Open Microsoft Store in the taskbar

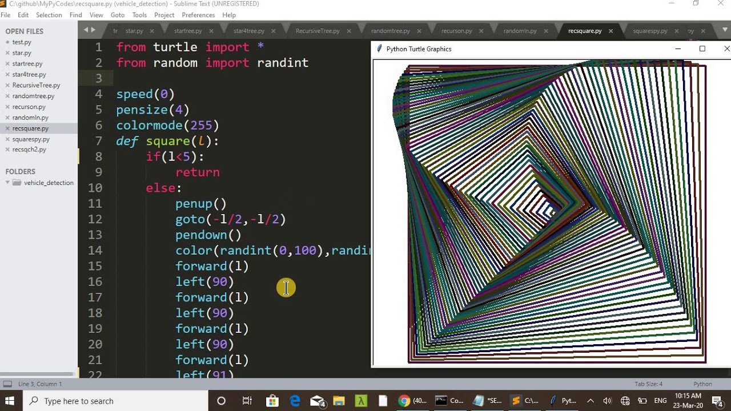tap(272, 401)
